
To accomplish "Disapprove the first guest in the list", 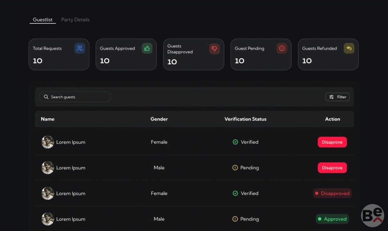I will (332, 142).
